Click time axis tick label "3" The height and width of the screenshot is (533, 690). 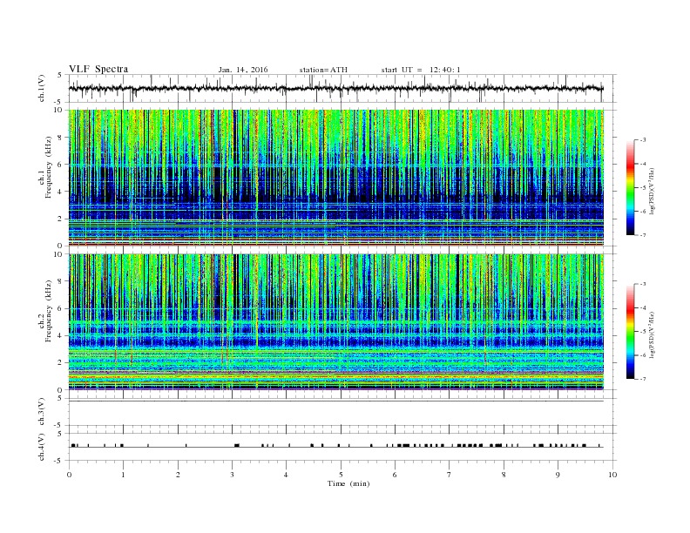click(232, 475)
